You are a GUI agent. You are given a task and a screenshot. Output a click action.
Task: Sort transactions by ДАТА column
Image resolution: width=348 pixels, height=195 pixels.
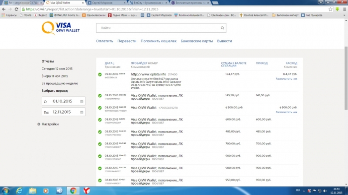tap(109, 63)
